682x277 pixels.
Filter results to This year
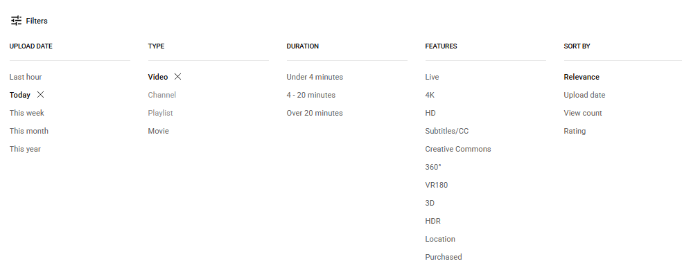coord(25,149)
